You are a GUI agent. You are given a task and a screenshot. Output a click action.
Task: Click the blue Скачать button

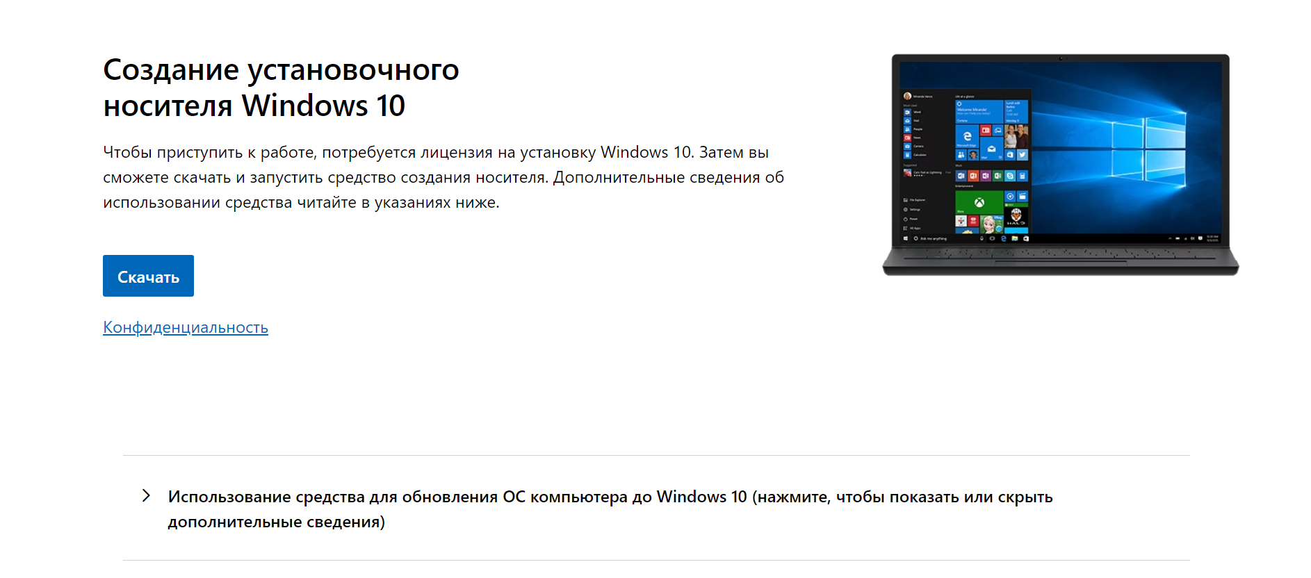click(x=148, y=276)
